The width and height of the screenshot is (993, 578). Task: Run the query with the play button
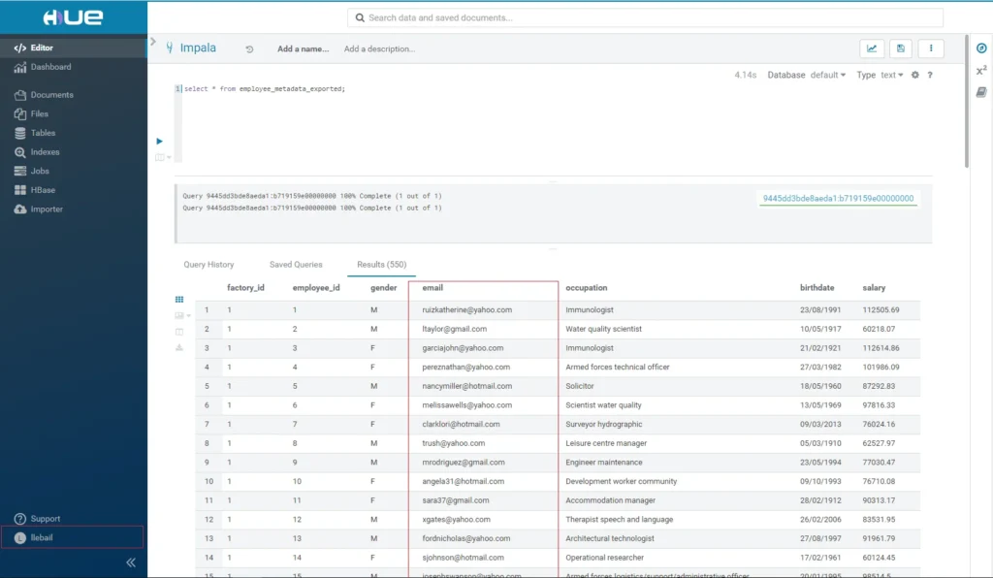[x=160, y=142]
